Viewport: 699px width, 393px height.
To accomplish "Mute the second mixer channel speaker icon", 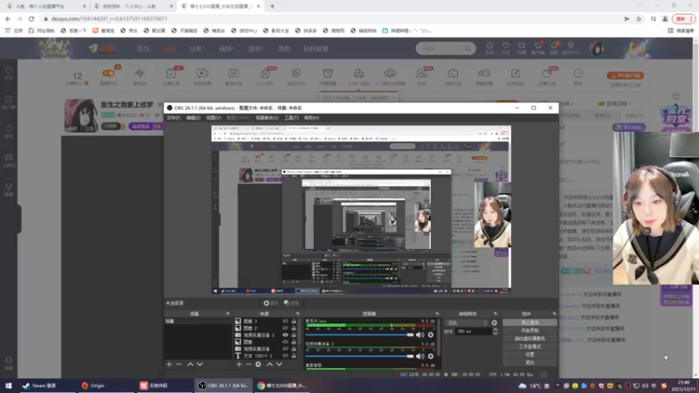I will (x=420, y=356).
